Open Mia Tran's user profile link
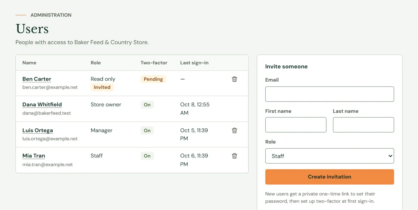418x210 pixels. (34, 156)
